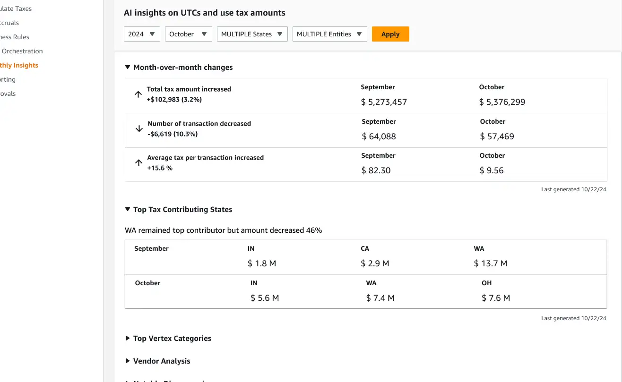Open Accruals from the sidebar
Screen dimensions: 622x382
click(x=9, y=23)
